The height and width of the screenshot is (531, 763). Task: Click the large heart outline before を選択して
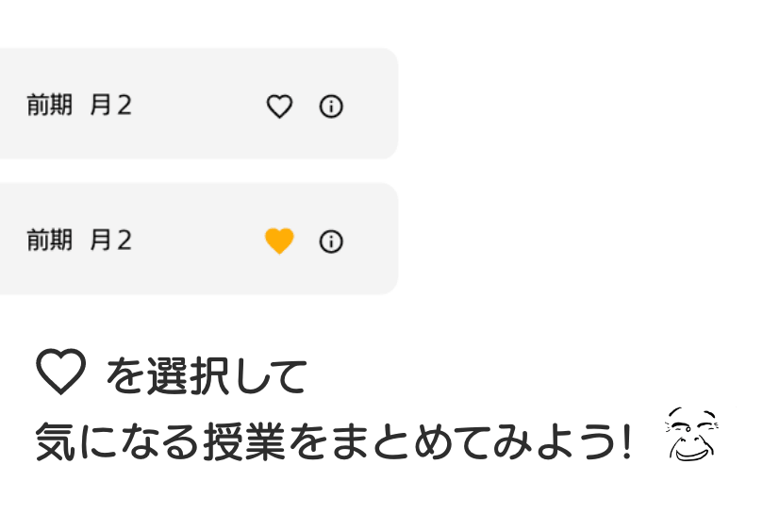pos(60,371)
